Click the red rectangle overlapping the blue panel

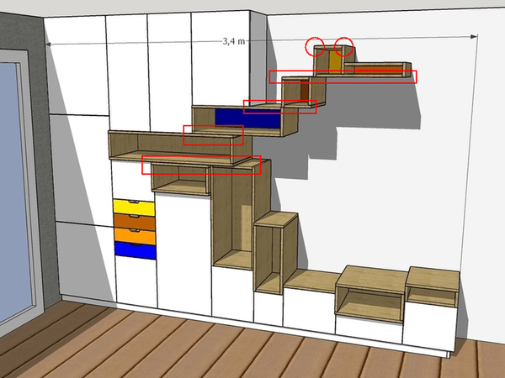(279, 107)
